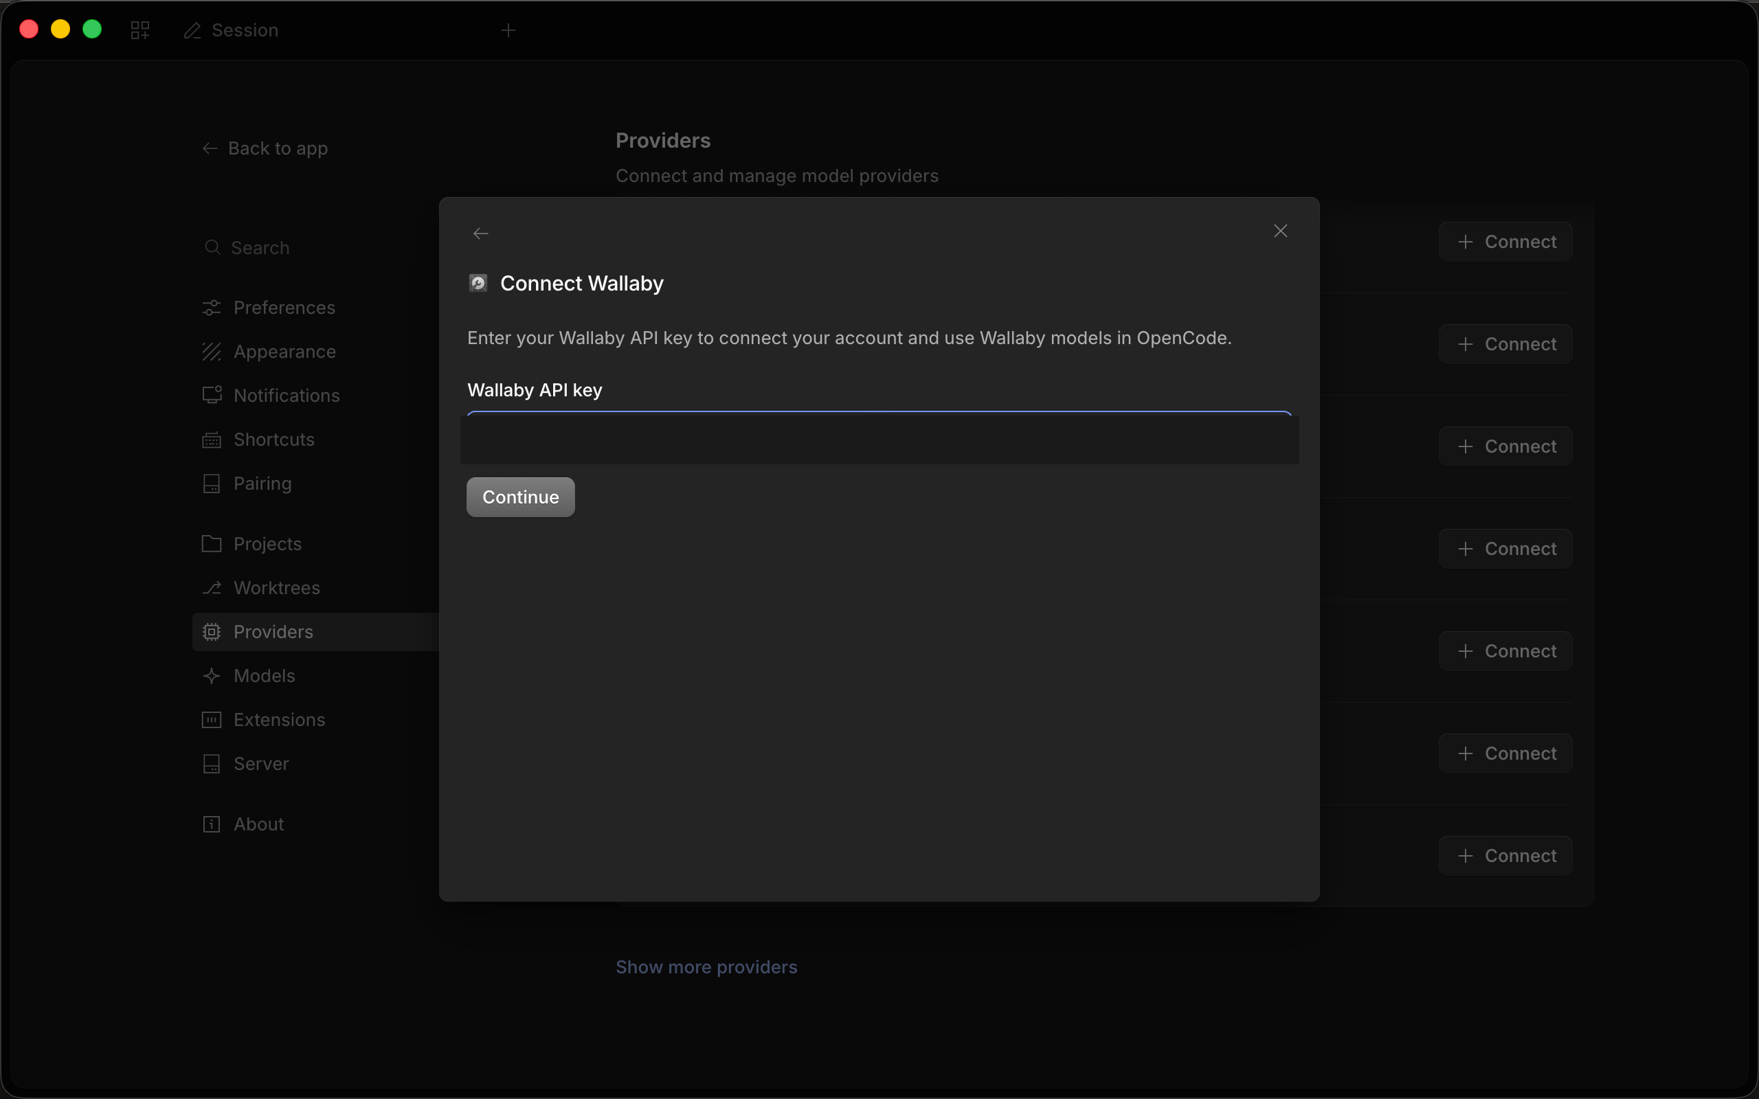
Task: Click the plus icon to add new tab
Action: coord(508,30)
